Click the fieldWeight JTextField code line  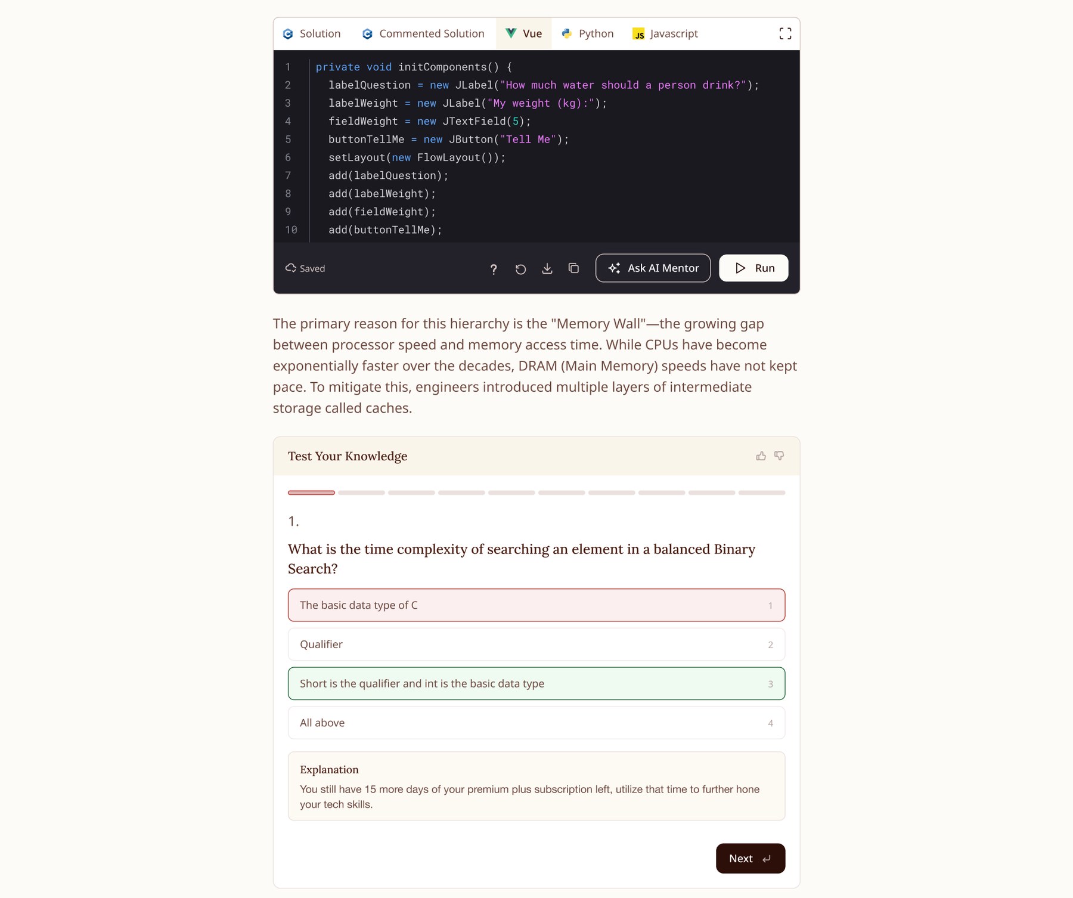[x=429, y=122]
